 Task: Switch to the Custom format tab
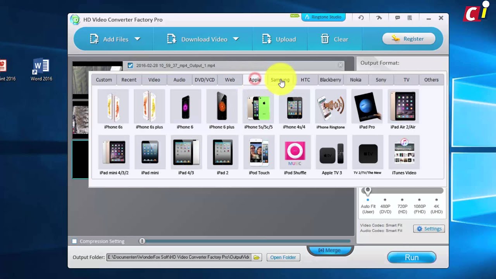click(x=104, y=80)
